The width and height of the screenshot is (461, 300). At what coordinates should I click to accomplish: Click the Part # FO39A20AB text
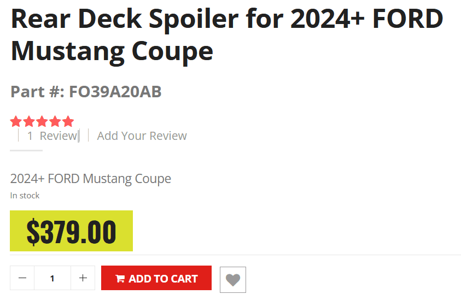point(86,92)
